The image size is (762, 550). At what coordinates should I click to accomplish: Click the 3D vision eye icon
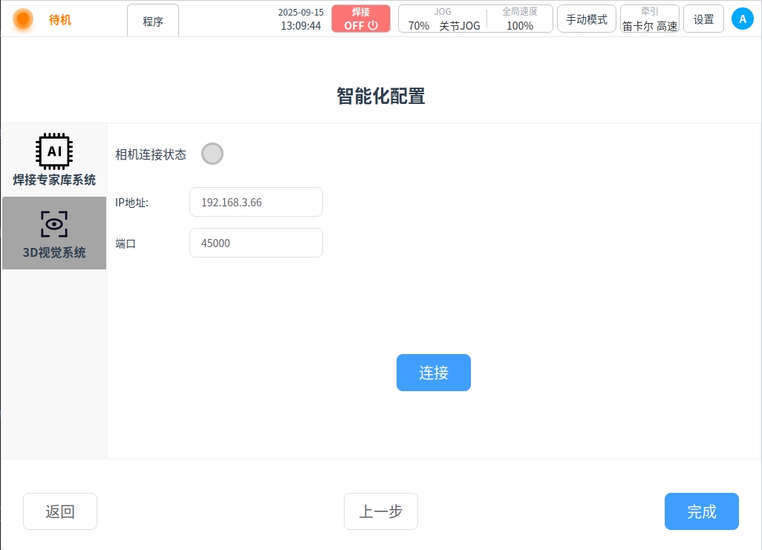[x=54, y=223]
